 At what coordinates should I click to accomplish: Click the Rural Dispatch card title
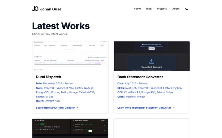point(49,77)
